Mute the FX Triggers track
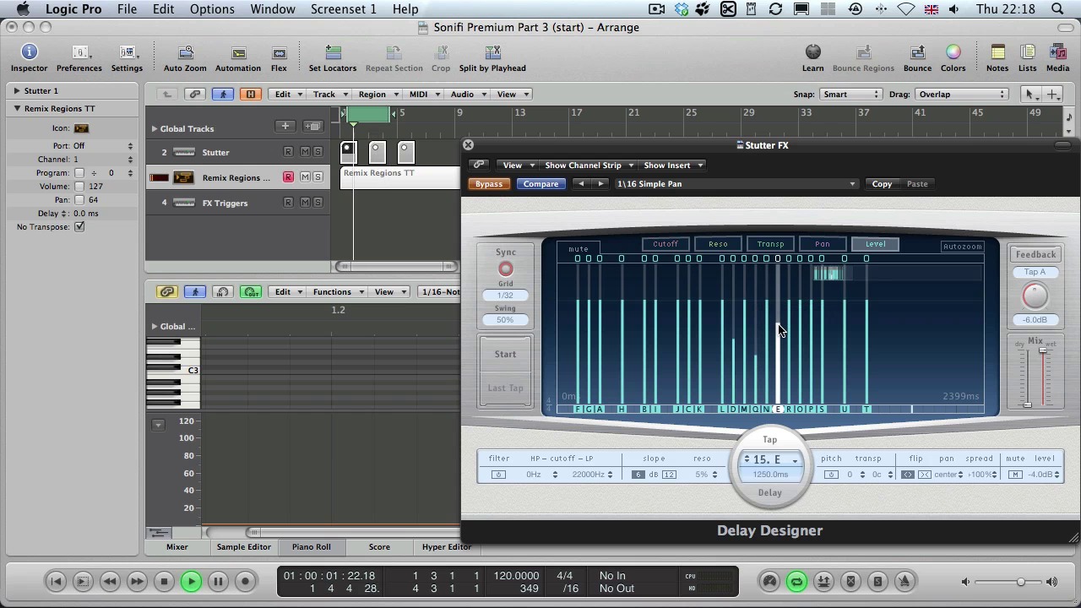This screenshot has height=608, width=1081. (304, 203)
